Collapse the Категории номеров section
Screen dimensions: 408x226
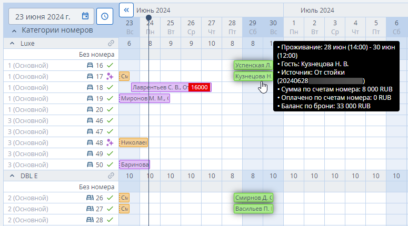pyautogui.click(x=14, y=31)
